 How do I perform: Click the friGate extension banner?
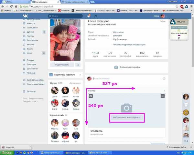[179, 22]
